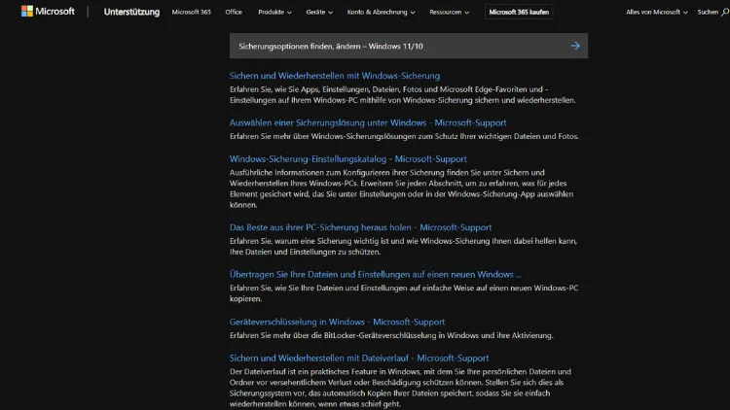Open Sichern und Wiederherstellen mit Windows-Sicherung

[x=335, y=76]
